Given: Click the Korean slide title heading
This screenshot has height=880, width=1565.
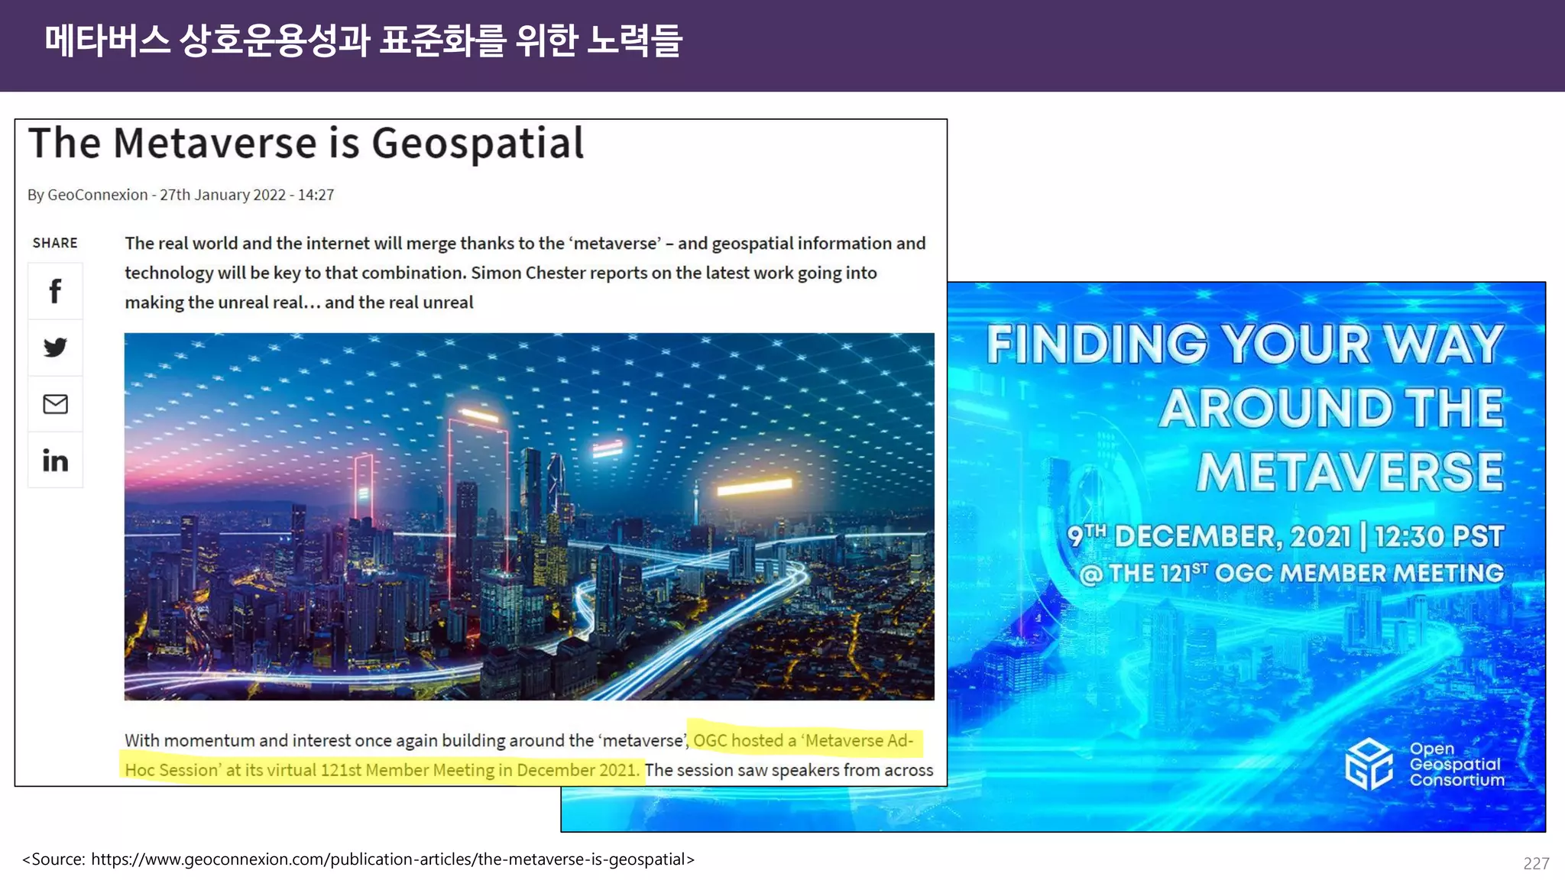Looking at the screenshot, I should click(x=364, y=41).
